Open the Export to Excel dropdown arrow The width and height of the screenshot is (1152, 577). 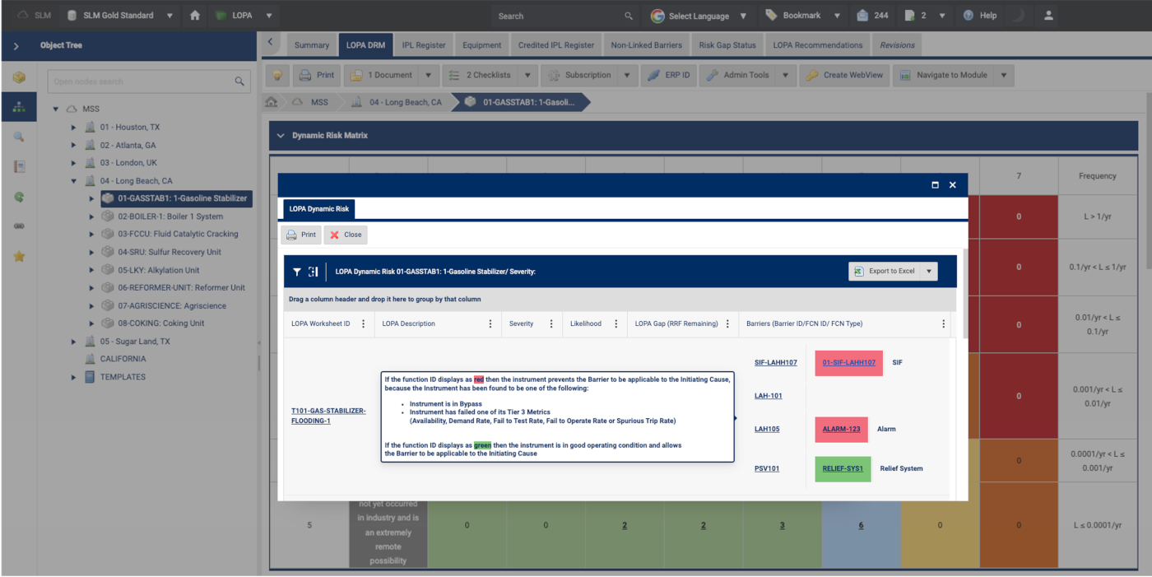click(x=929, y=272)
